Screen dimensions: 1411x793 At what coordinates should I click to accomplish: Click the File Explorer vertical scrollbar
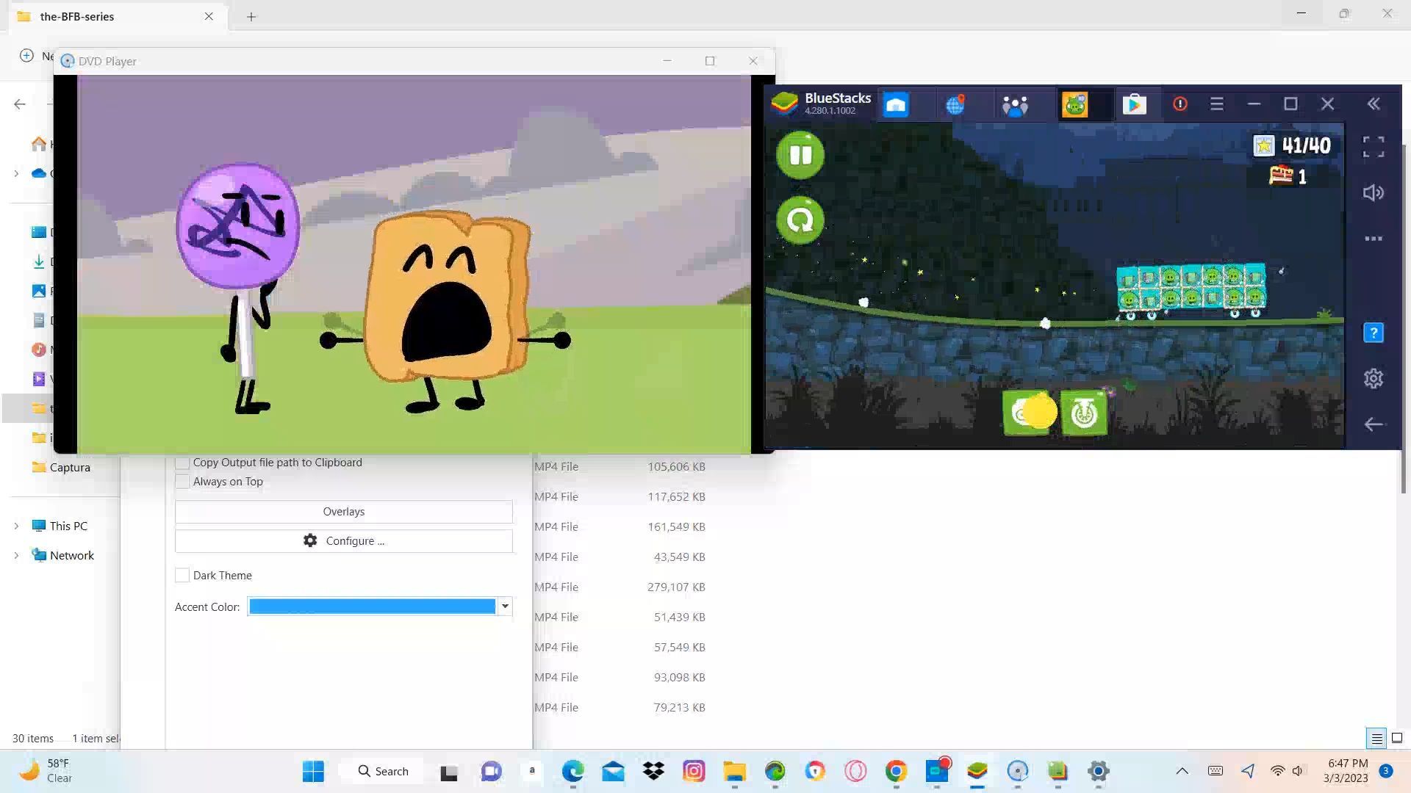(x=1404, y=317)
